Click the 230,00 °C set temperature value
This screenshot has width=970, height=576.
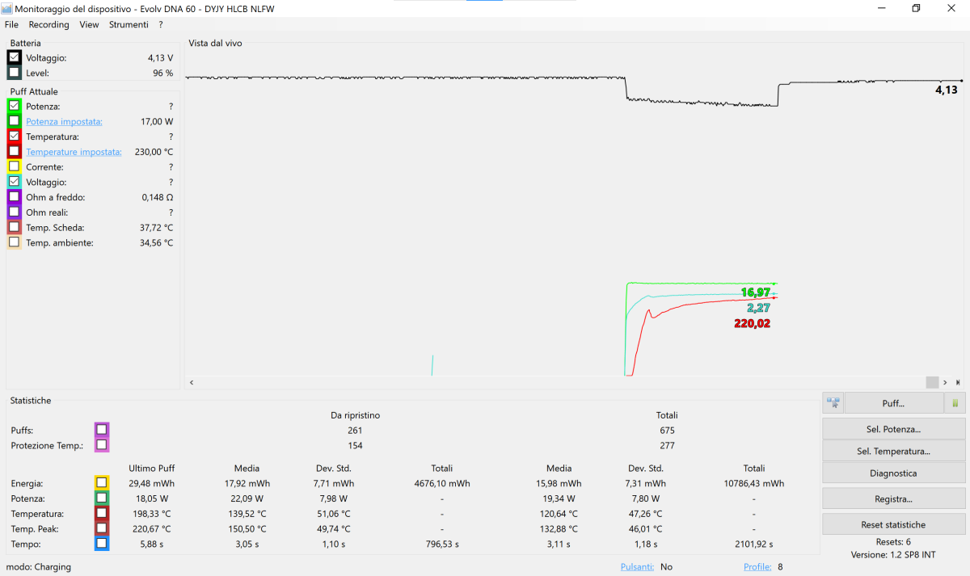click(x=152, y=152)
